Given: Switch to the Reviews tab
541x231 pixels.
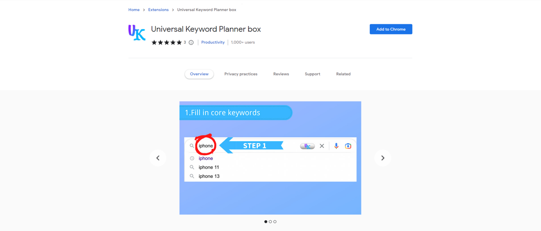Looking at the screenshot, I should (x=281, y=74).
